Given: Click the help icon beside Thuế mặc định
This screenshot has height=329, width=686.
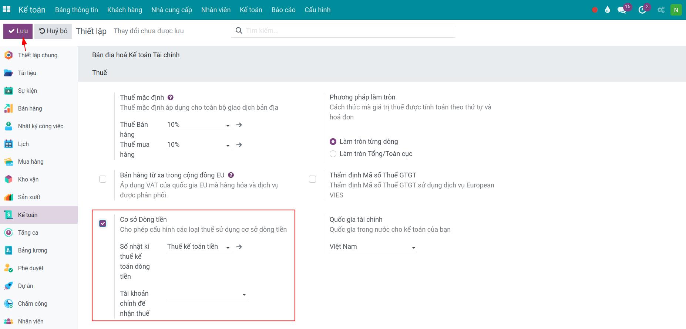Looking at the screenshot, I should (x=171, y=98).
